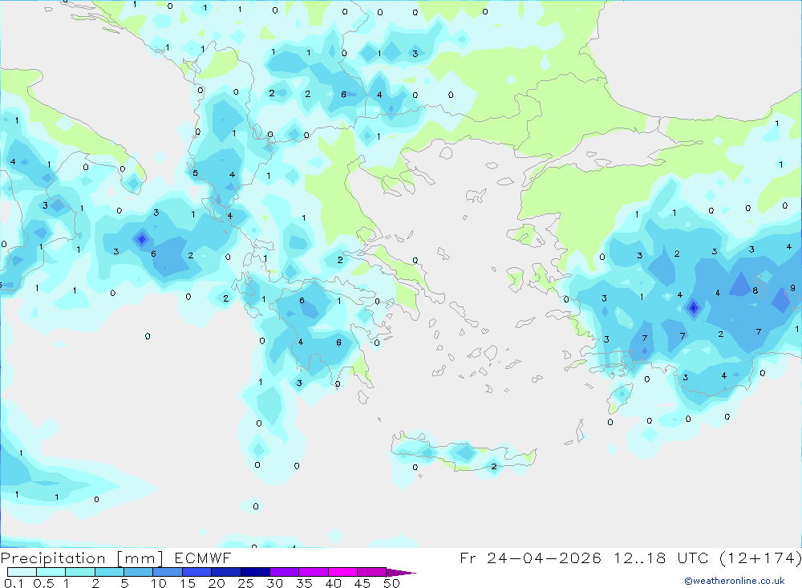
Task: Click the '12..18' time range text
Action: point(639,558)
